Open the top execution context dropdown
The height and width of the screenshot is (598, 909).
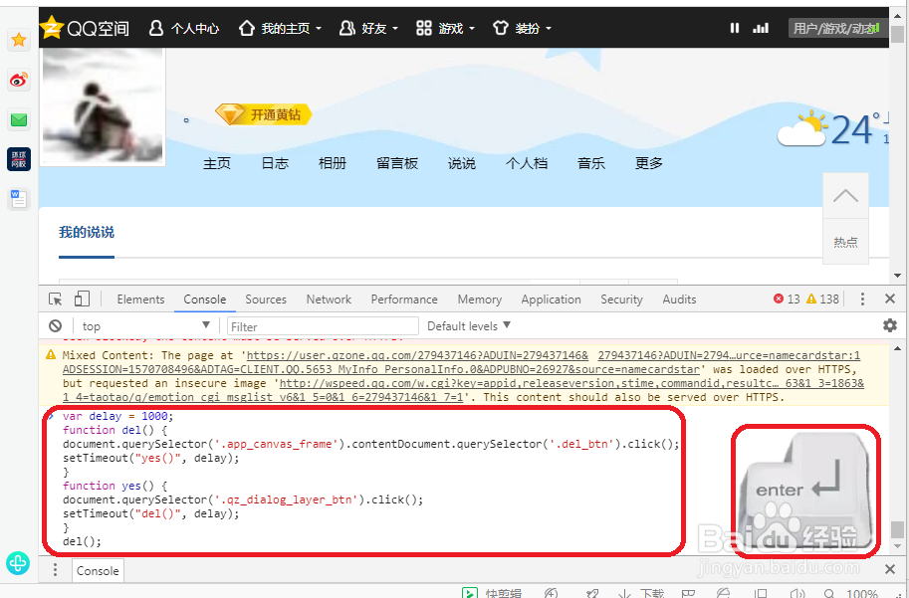(x=145, y=325)
